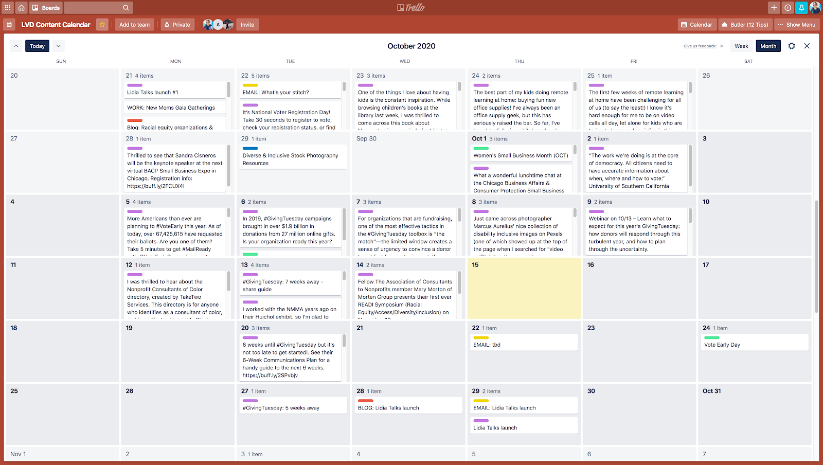Viewport: 823px width, 465px height.
Task: Open notifications bell
Action: click(x=801, y=8)
